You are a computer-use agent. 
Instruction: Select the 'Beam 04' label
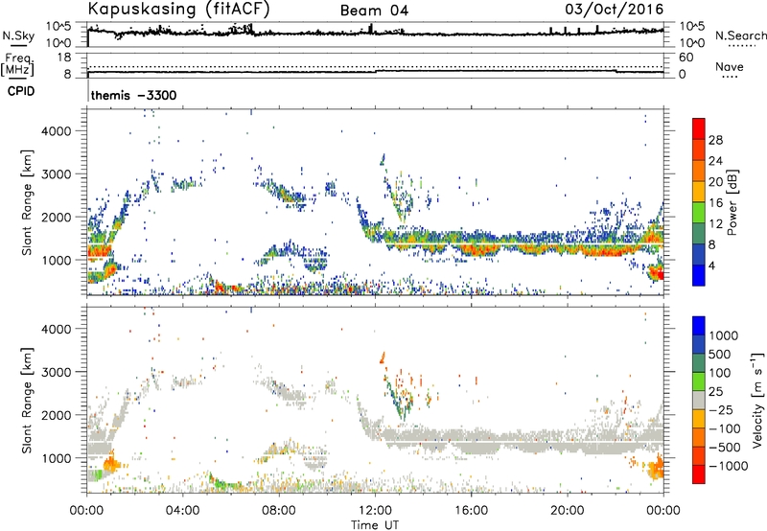click(x=374, y=11)
